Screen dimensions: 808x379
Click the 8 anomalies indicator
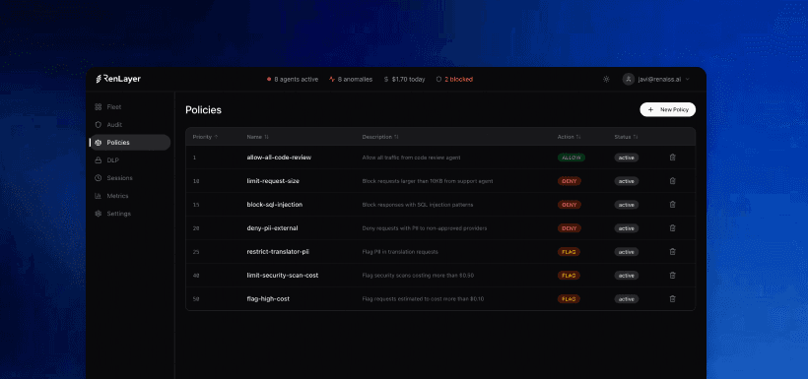[351, 80]
